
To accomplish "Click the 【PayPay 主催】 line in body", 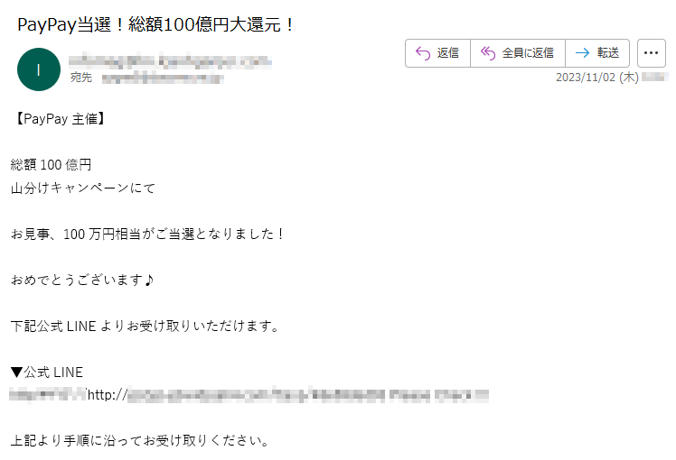I will pos(60,119).
